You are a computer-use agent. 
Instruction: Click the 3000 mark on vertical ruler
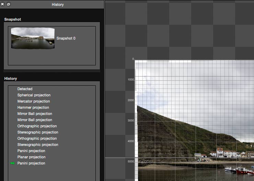[x=131, y=120]
